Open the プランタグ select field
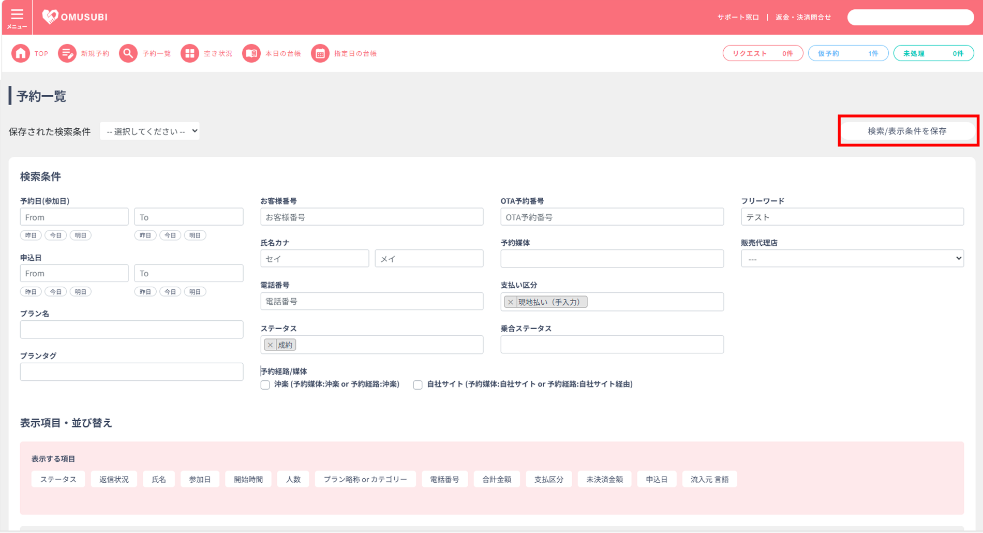This screenshot has height=533, width=983. click(131, 372)
